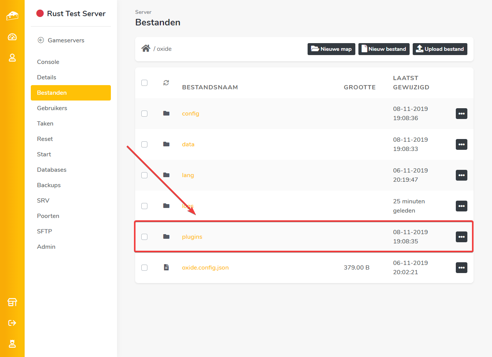Select the plugins folder checkbox
Screen dimensions: 492x357
[x=144, y=237]
